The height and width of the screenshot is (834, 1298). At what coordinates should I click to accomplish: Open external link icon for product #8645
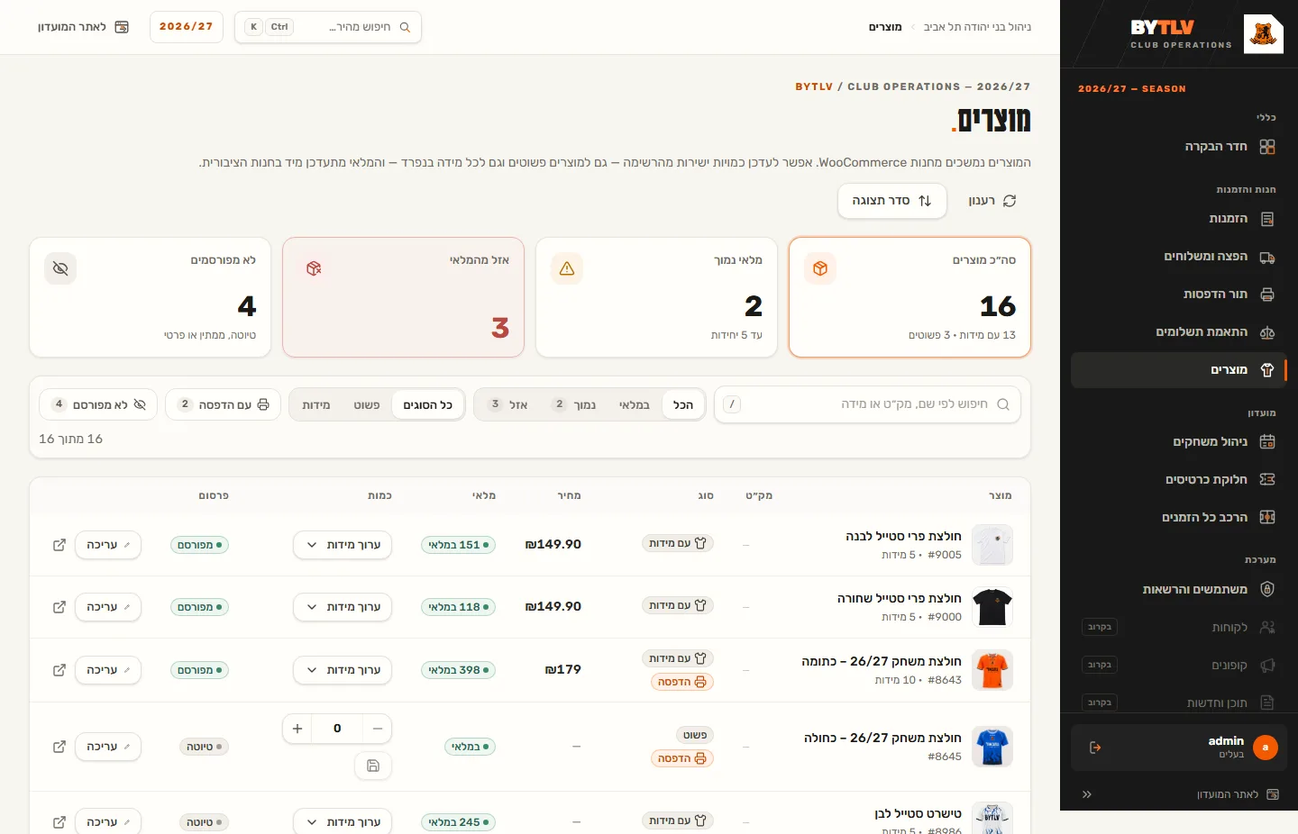pyautogui.click(x=59, y=747)
